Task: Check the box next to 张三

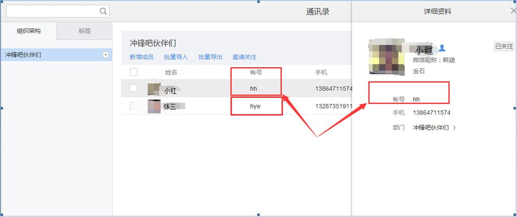Action: (133, 106)
